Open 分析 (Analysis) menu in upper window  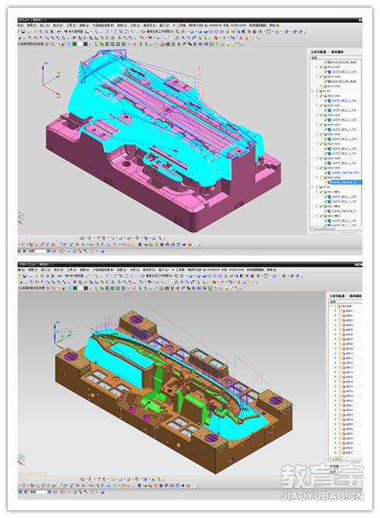point(134,25)
